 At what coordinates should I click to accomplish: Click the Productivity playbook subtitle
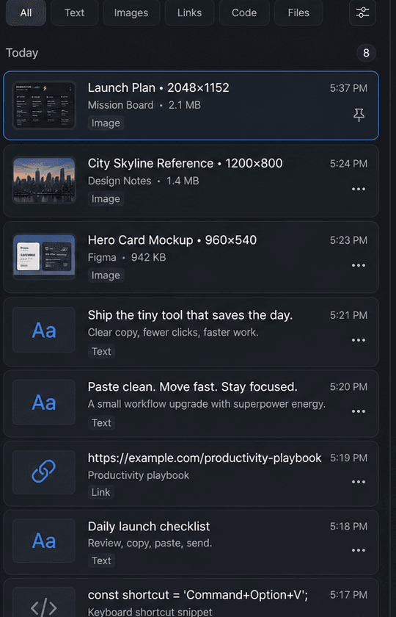[x=139, y=475]
